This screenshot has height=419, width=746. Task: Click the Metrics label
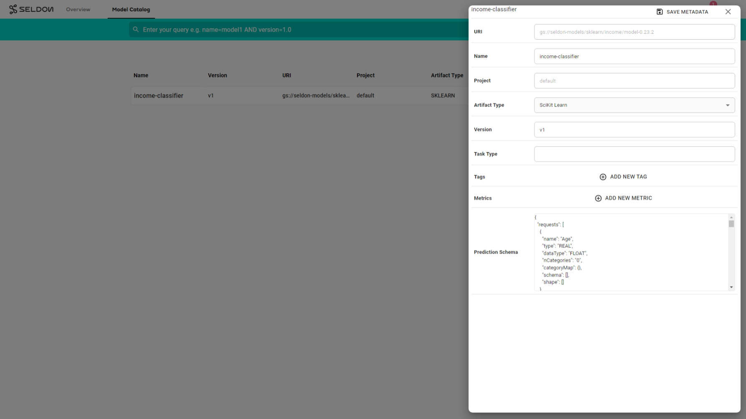(x=483, y=198)
